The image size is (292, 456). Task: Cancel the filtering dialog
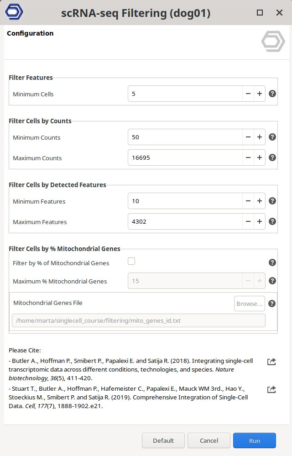[x=209, y=440]
